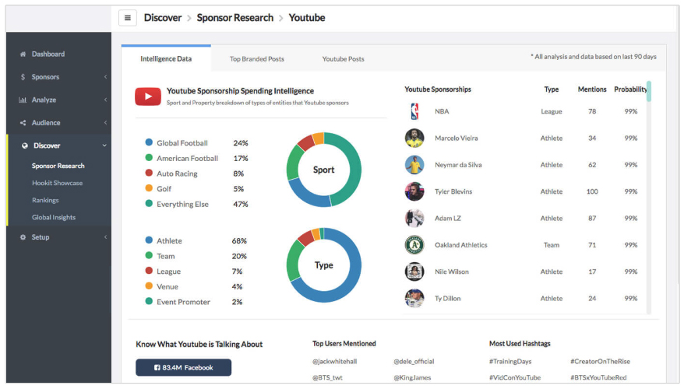This screenshot has width=684, height=389.
Task: Click Sponsor Research breadcrumb link
Action: pos(235,18)
